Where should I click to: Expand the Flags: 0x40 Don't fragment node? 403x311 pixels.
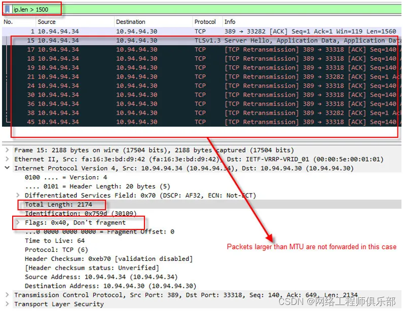(18, 222)
